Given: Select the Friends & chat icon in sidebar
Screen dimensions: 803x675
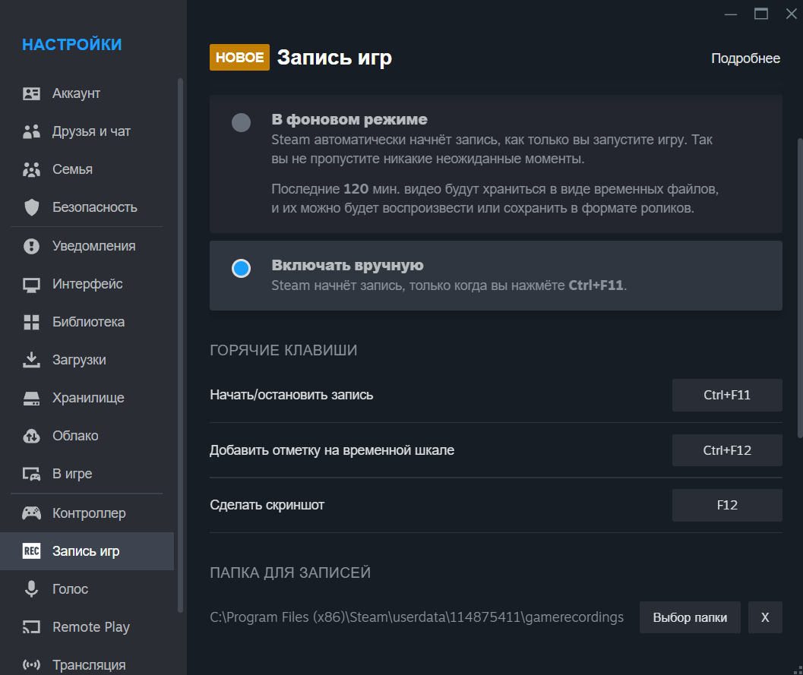Looking at the screenshot, I should 31,131.
